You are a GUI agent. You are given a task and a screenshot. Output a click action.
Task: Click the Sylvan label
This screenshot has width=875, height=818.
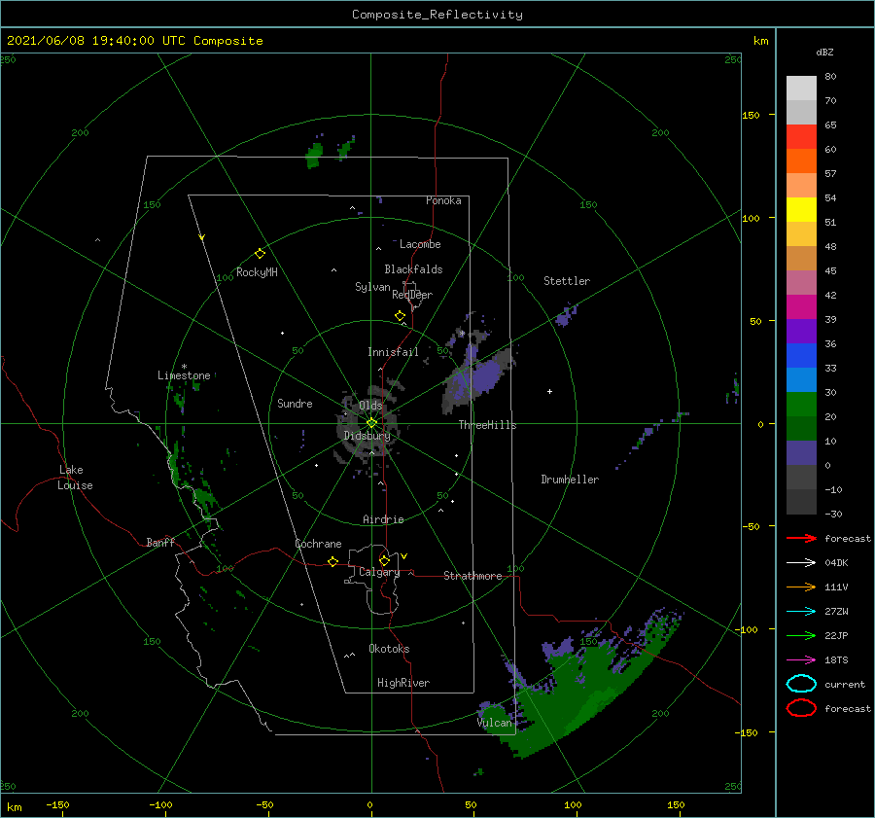click(372, 287)
